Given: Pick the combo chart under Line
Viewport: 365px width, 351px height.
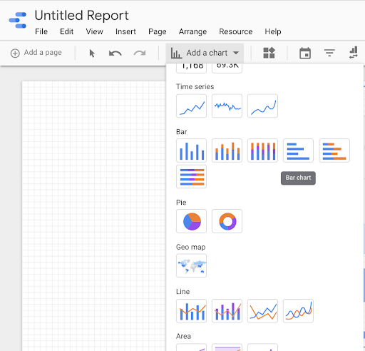Looking at the screenshot, I should tap(191, 311).
